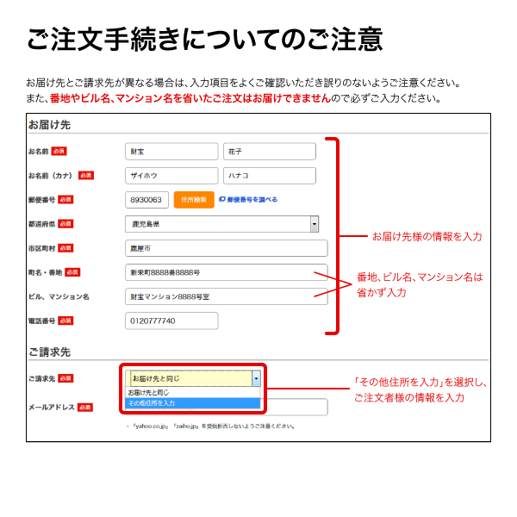
Task: Focus the kana field with ザイホウ
Action: point(171,176)
